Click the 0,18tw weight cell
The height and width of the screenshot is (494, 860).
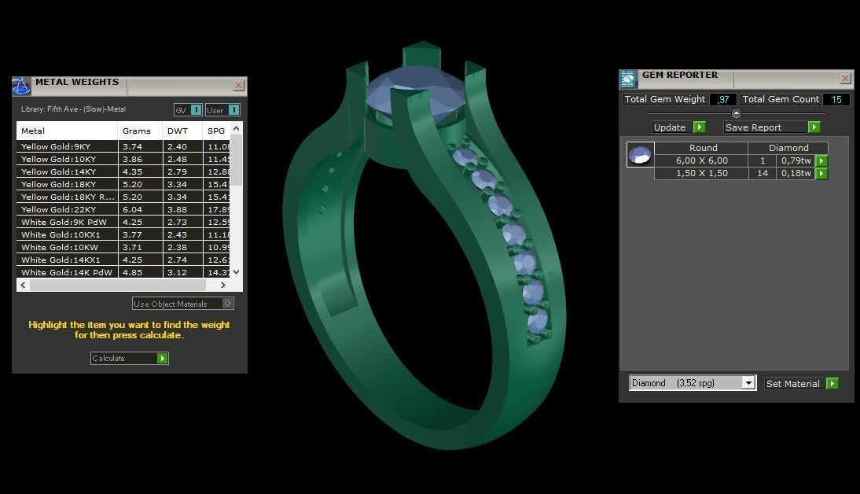(796, 173)
